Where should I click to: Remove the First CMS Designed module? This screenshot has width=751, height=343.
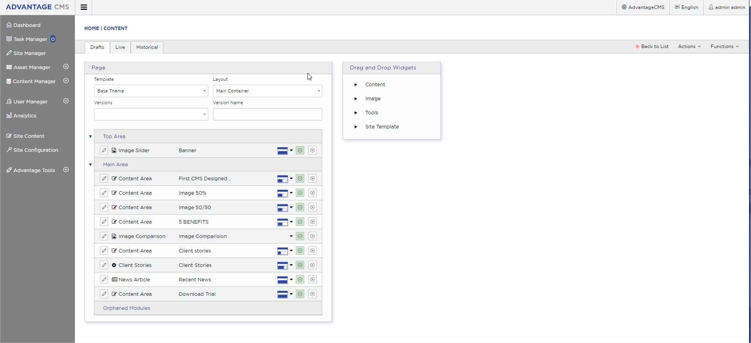[x=312, y=178]
